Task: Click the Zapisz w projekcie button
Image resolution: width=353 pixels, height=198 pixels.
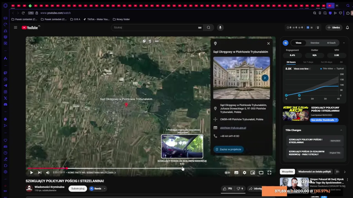Action: (228, 149)
